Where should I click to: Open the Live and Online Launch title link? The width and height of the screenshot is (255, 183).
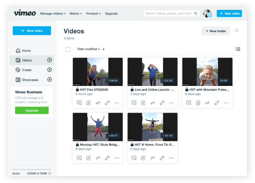click(154, 90)
